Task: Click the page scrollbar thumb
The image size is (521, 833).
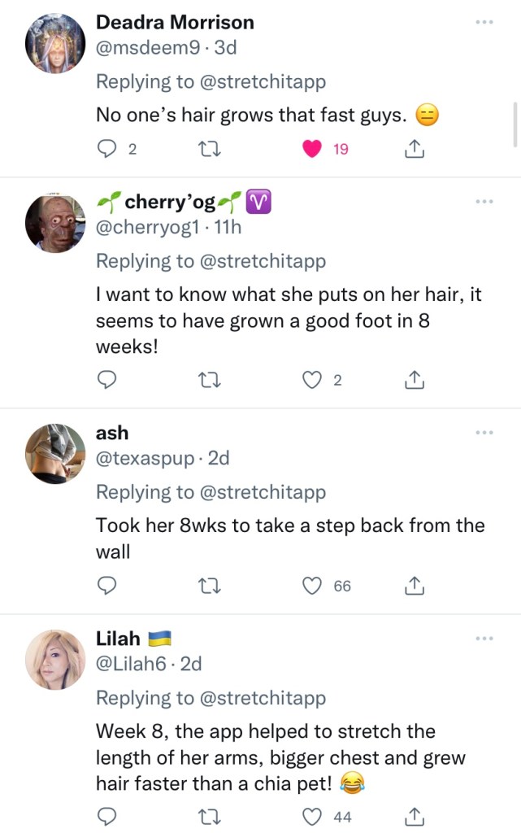Action: (514, 124)
